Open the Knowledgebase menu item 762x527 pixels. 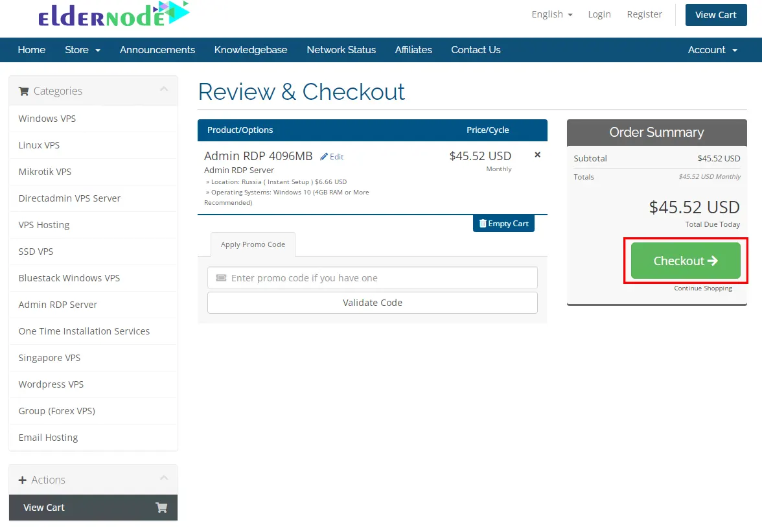251,50
